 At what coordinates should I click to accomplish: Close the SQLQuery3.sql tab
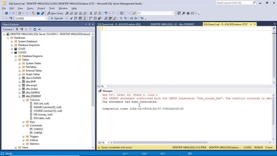[x=254, y=24]
